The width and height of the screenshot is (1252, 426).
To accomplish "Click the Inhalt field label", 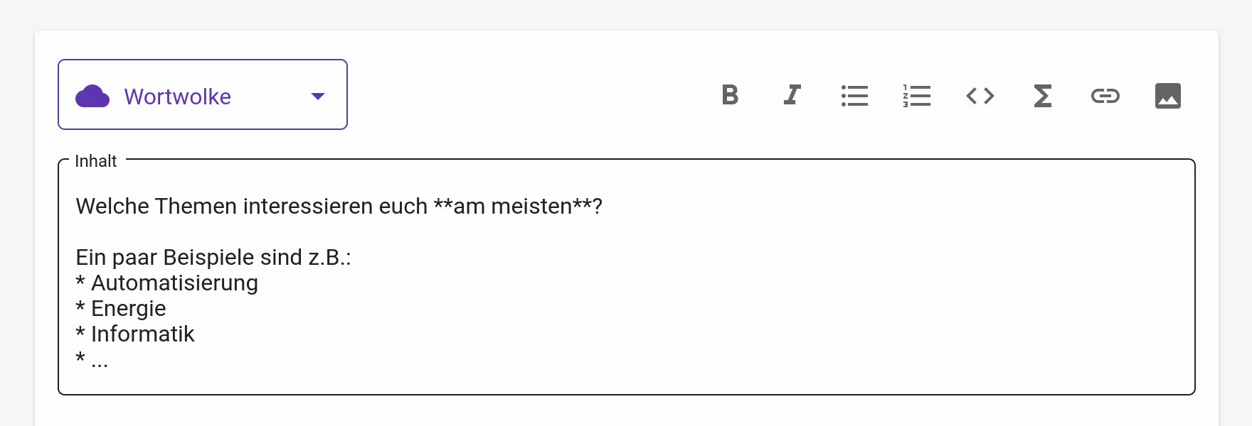I will pyautogui.click(x=96, y=161).
